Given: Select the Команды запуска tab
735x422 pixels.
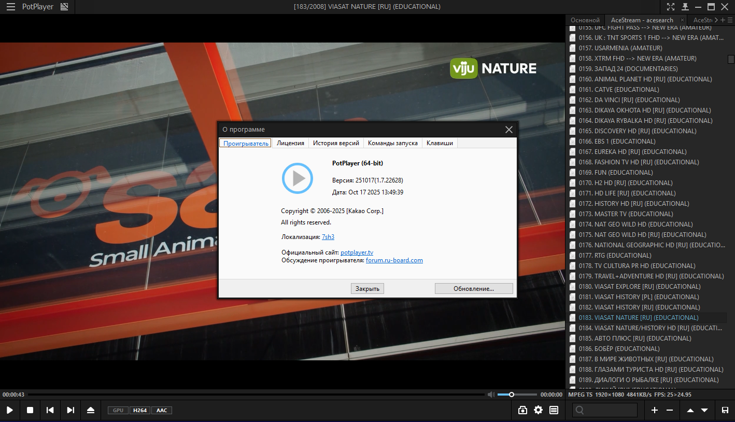Looking at the screenshot, I should [x=393, y=143].
